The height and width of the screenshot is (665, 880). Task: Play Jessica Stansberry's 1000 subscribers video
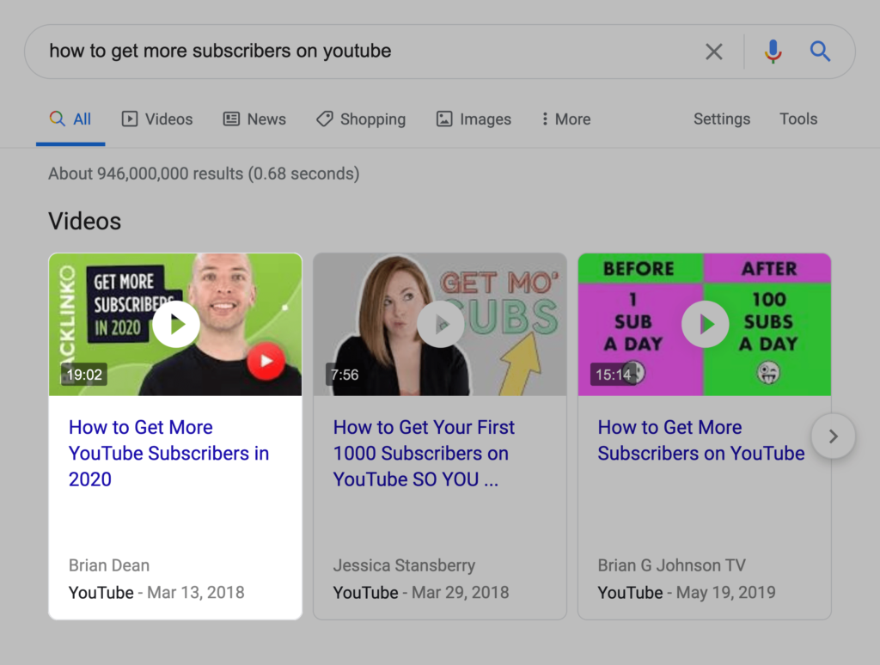440,324
